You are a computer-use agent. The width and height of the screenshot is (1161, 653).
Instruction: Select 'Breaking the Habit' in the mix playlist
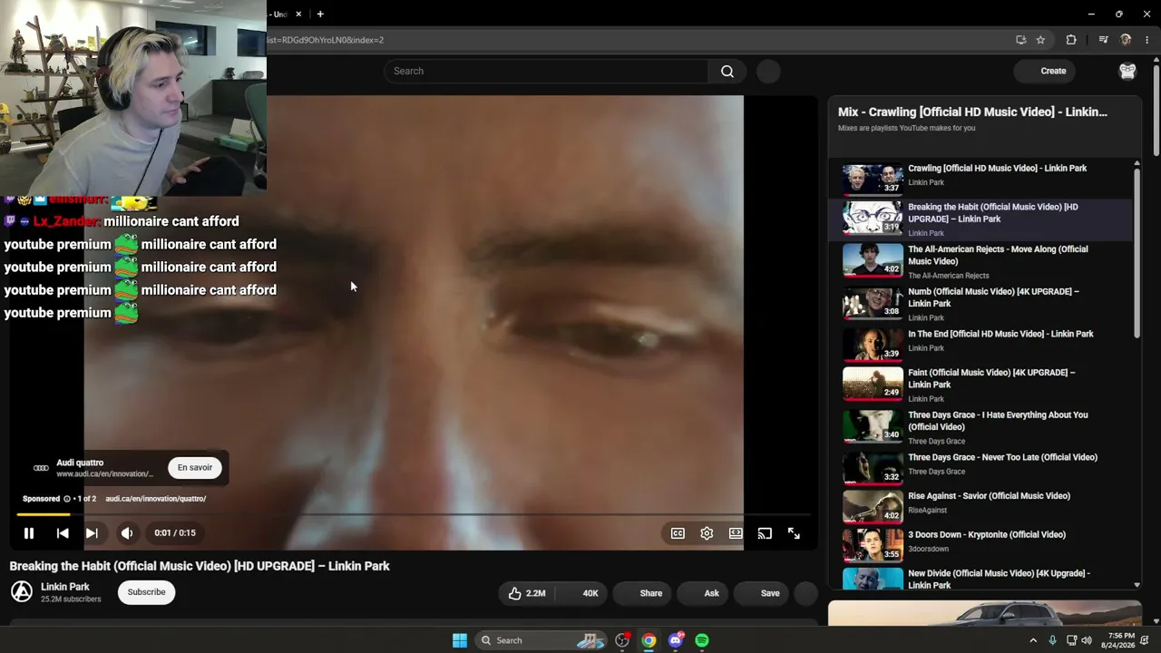981,219
